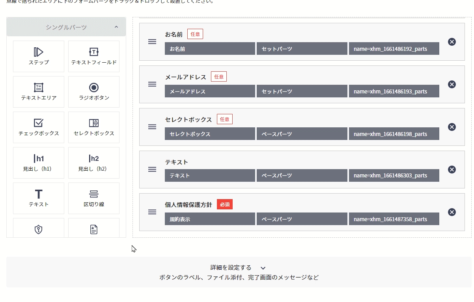Click the drag handle of セレクトボックス row
This screenshot has width=474, height=302.
click(152, 127)
